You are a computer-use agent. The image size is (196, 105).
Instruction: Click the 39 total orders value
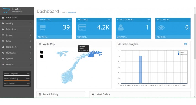(66, 27)
